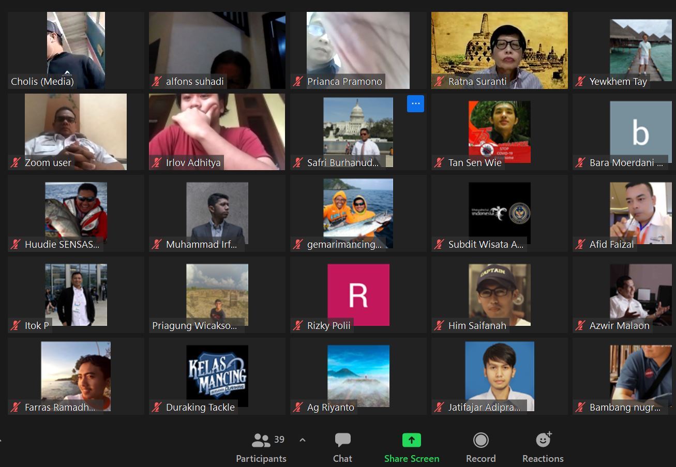This screenshot has height=467, width=676.
Task: Start recording with the Record icon
Action: (x=480, y=440)
